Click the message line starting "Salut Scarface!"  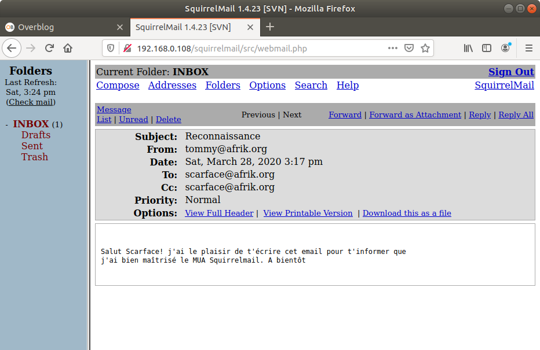[253, 251]
